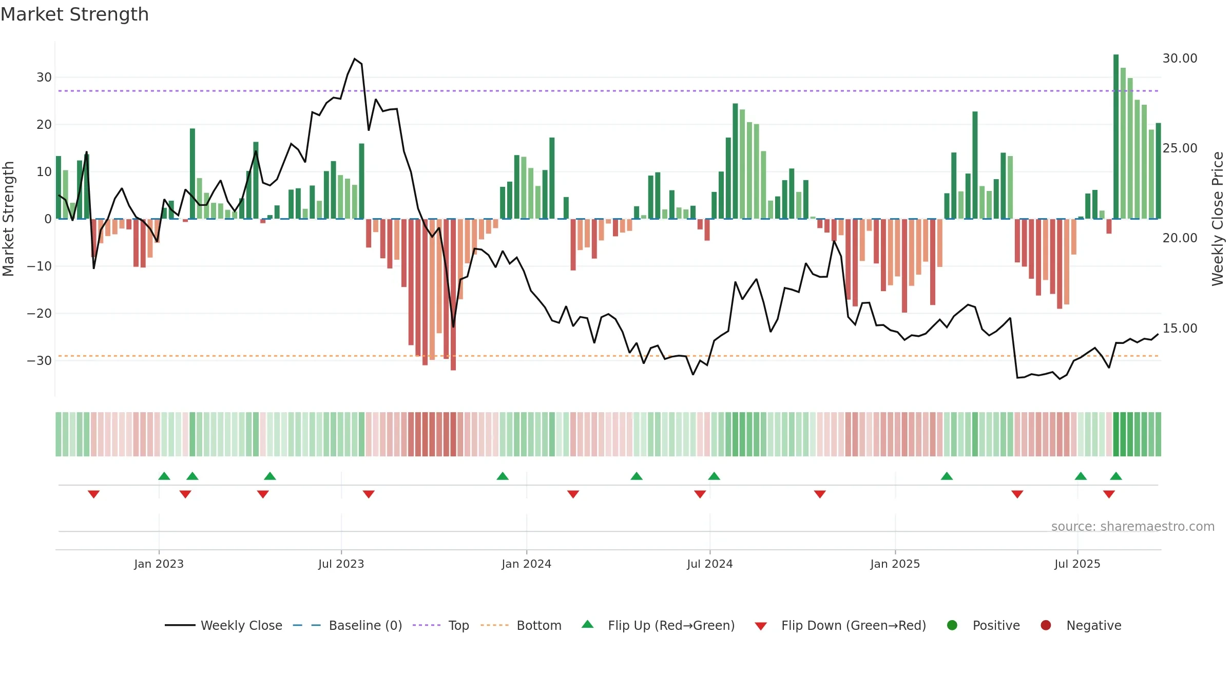This screenshot has width=1232, height=693.
Task: Select the green Flip Up marker just after Jul 2024
Action: coord(714,476)
